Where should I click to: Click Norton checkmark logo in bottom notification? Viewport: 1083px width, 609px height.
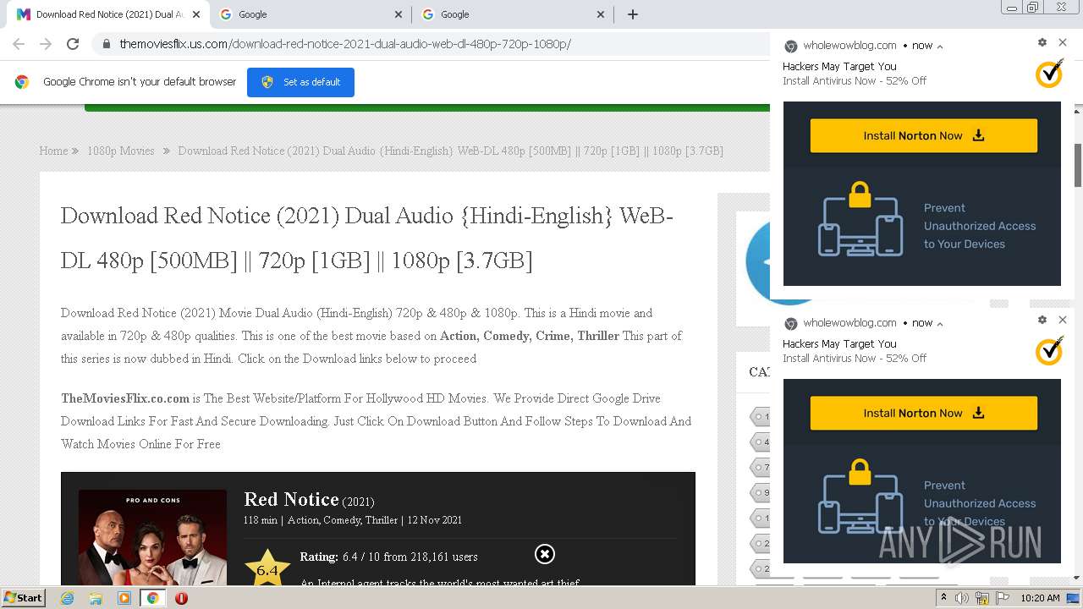coord(1049,351)
